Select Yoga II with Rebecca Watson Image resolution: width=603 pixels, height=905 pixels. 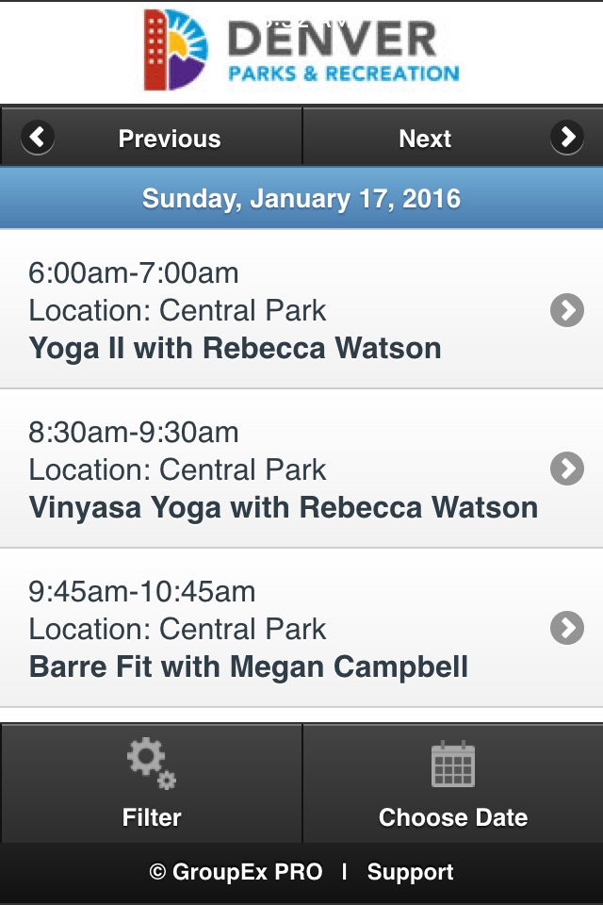tap(235, 349)
